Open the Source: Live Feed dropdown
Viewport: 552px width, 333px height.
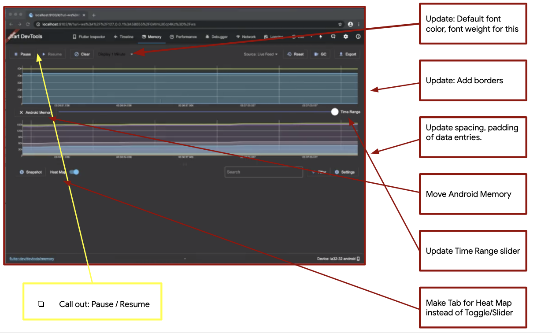260,54
